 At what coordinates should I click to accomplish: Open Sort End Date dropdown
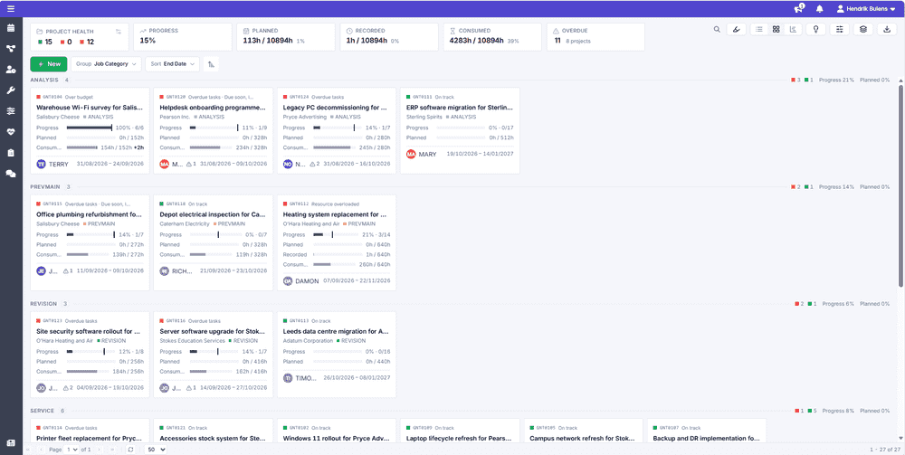coord(173,64)
